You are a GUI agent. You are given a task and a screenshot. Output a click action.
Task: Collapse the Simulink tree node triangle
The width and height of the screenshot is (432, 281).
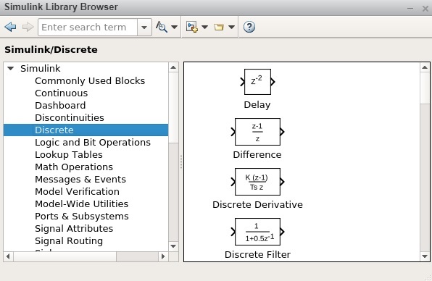point(10,68)
